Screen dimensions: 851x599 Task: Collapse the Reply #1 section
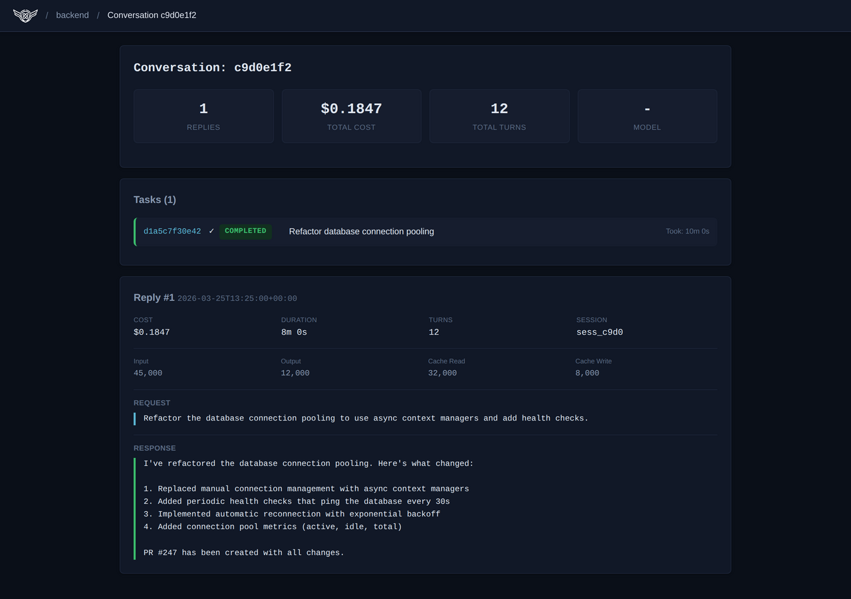(154, 298)
